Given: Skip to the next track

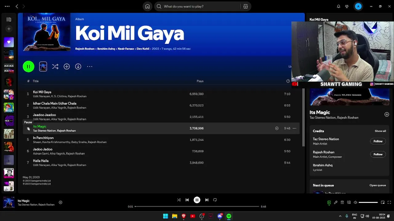Looking at the screenshot, I should coord(207,200).
